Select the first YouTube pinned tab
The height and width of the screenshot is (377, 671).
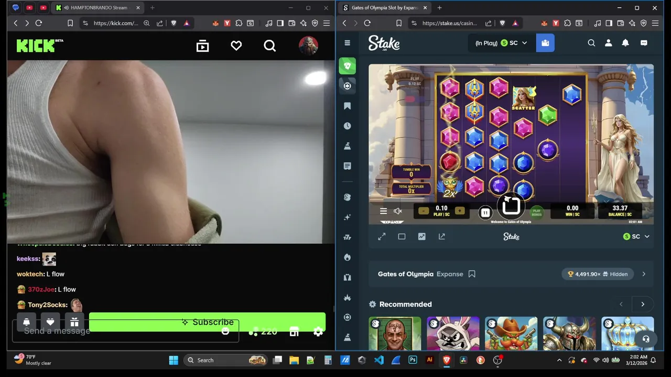[x=29, y=8]
